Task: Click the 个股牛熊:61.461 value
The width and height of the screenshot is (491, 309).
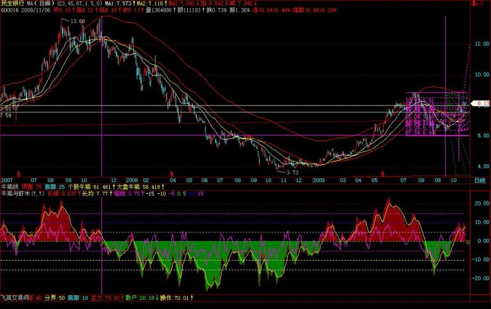Action: [x=91, y=187]
